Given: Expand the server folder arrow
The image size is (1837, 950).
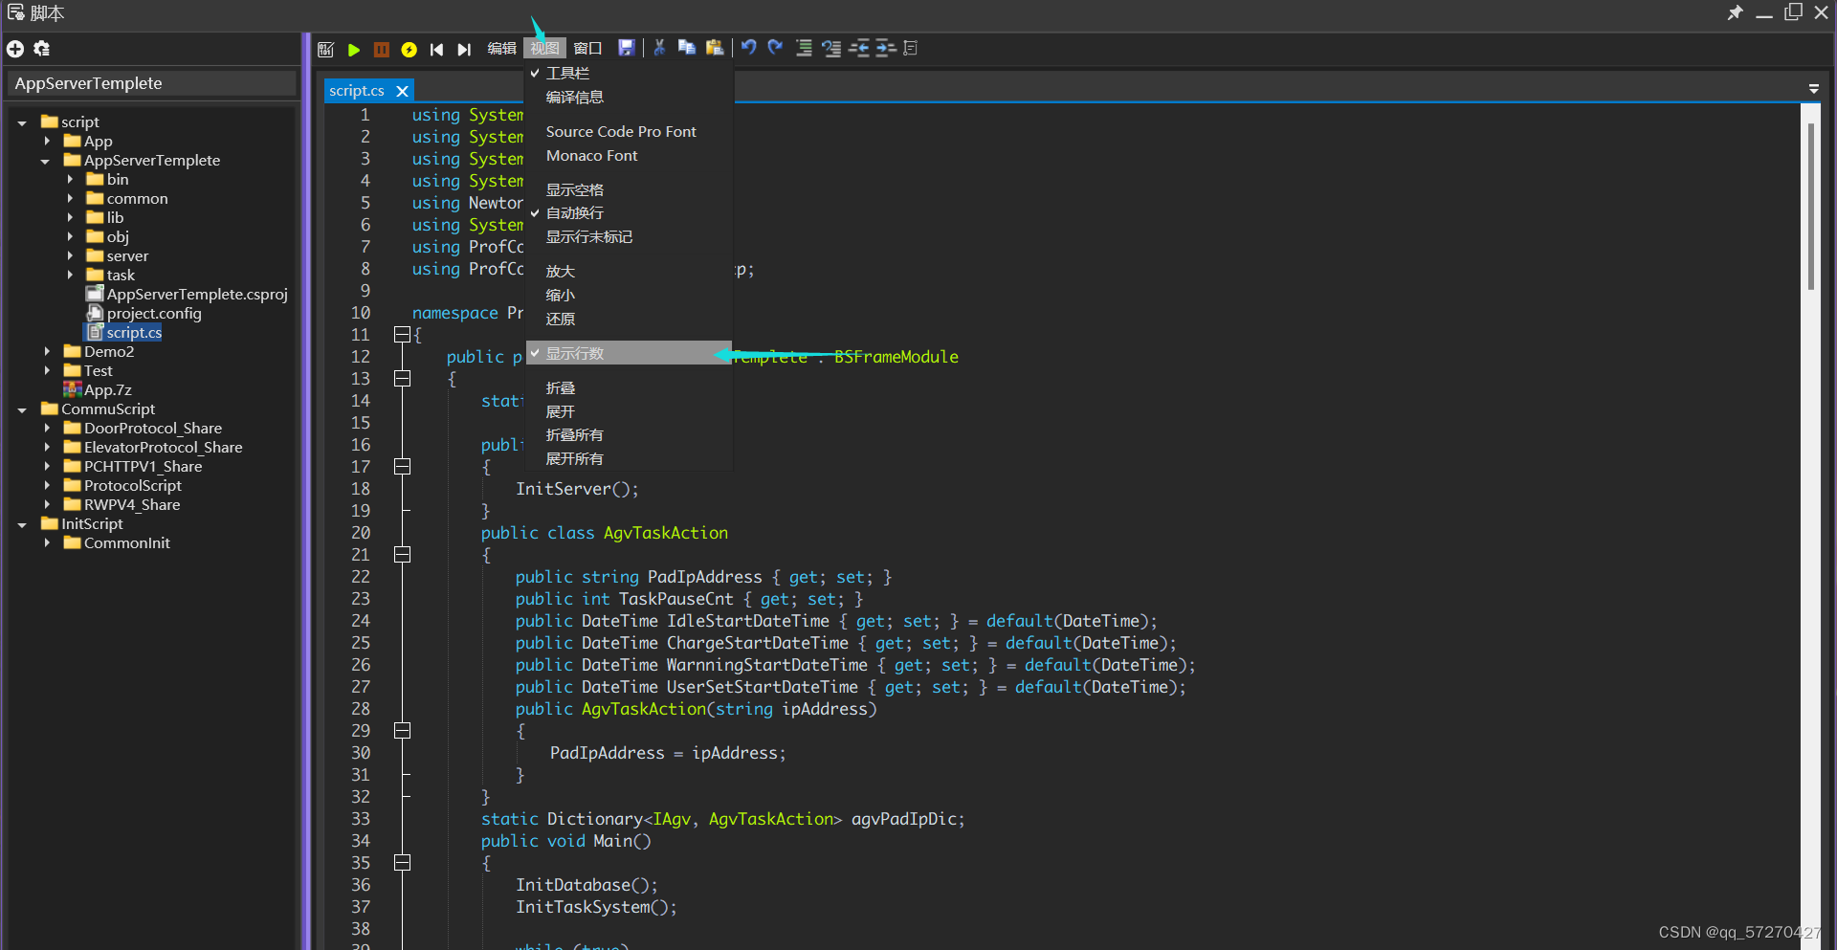Looking at the screenshot, I should pos(69,256).
